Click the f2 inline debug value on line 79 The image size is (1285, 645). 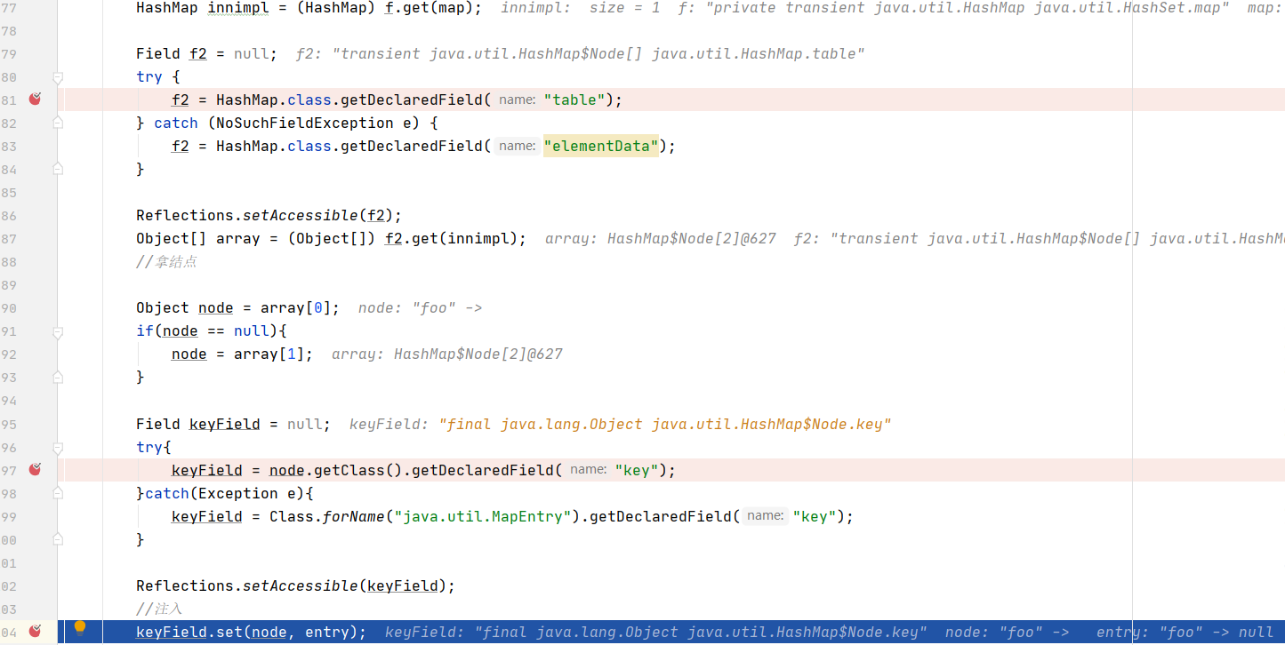coord(580,53)
